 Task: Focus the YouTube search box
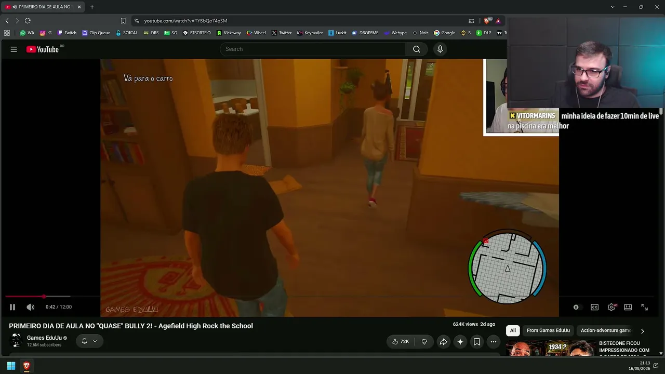click(313, 49)
